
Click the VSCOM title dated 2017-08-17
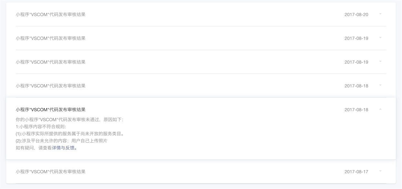coord(51,172)
